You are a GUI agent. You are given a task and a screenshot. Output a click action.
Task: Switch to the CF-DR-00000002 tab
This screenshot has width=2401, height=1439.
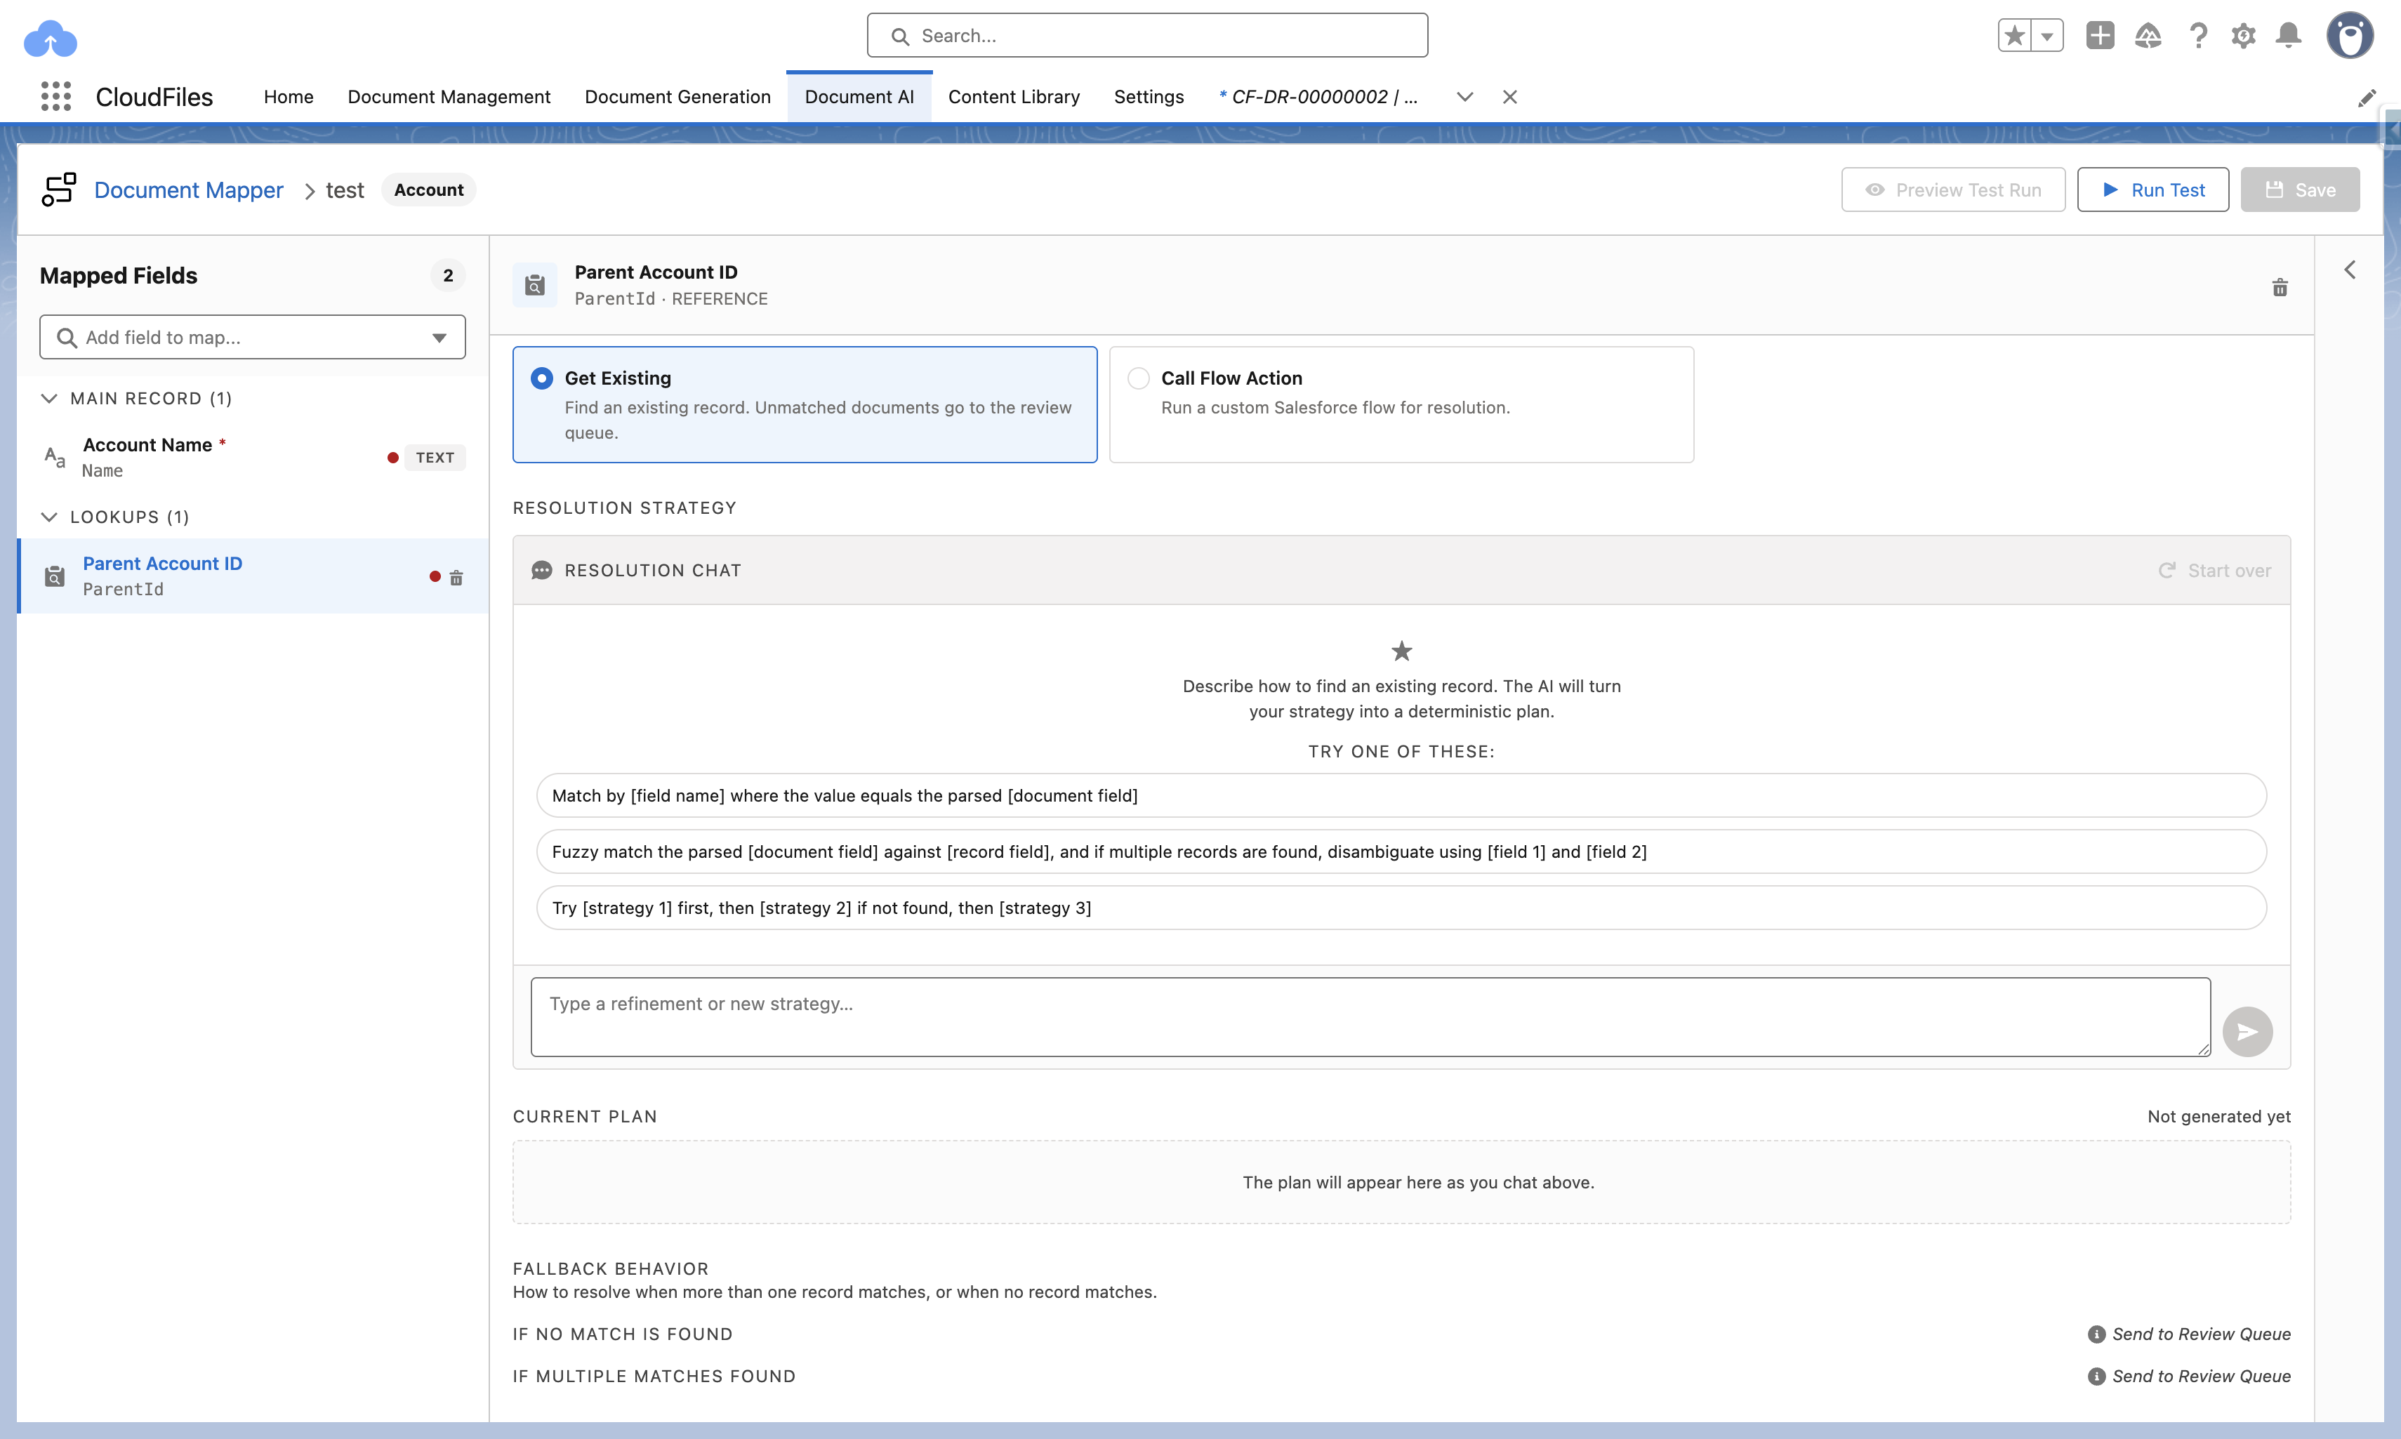(x=1319, y=97)
